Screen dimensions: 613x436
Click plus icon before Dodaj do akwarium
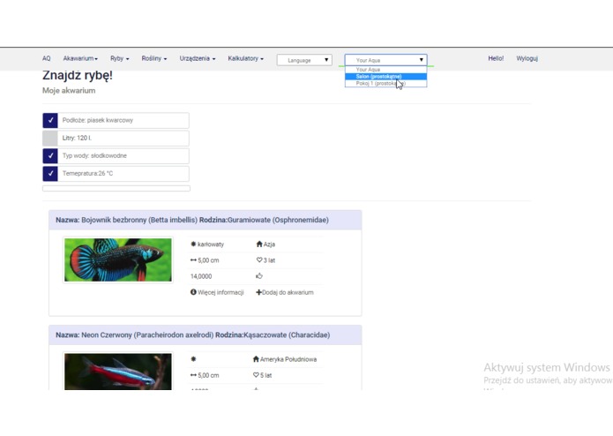pos(258,292)
